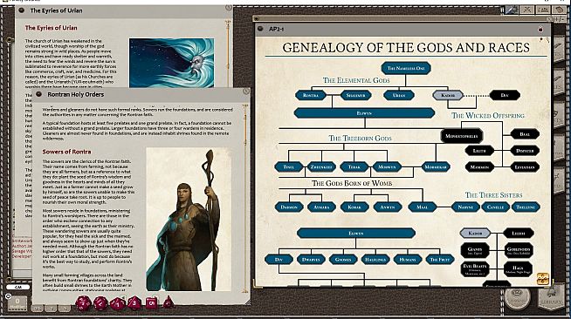Screen dimensions: 571x319
Task: Click 'The Nameless One' node in genealogy
Action: coord(406,68)
